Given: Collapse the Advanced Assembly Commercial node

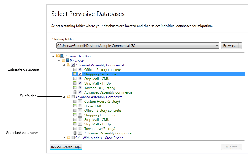Looking at the screenshot, I should (x=64, y=65).
